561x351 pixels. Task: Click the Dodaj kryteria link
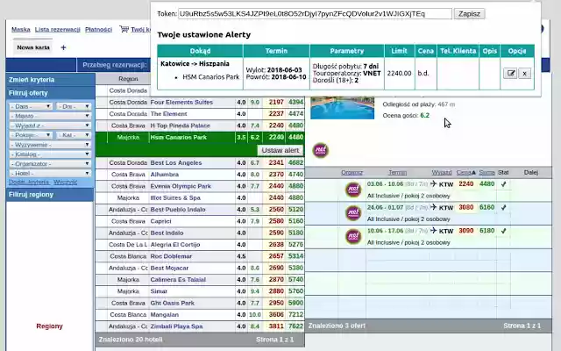[29, 183]
